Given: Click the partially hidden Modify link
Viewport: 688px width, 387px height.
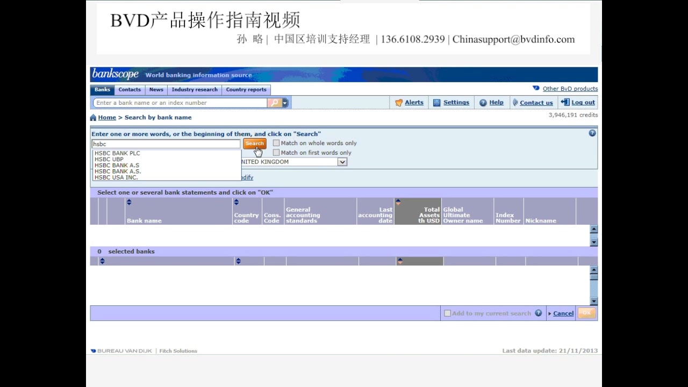Looking at the screenshot, I should pos(247,177).
